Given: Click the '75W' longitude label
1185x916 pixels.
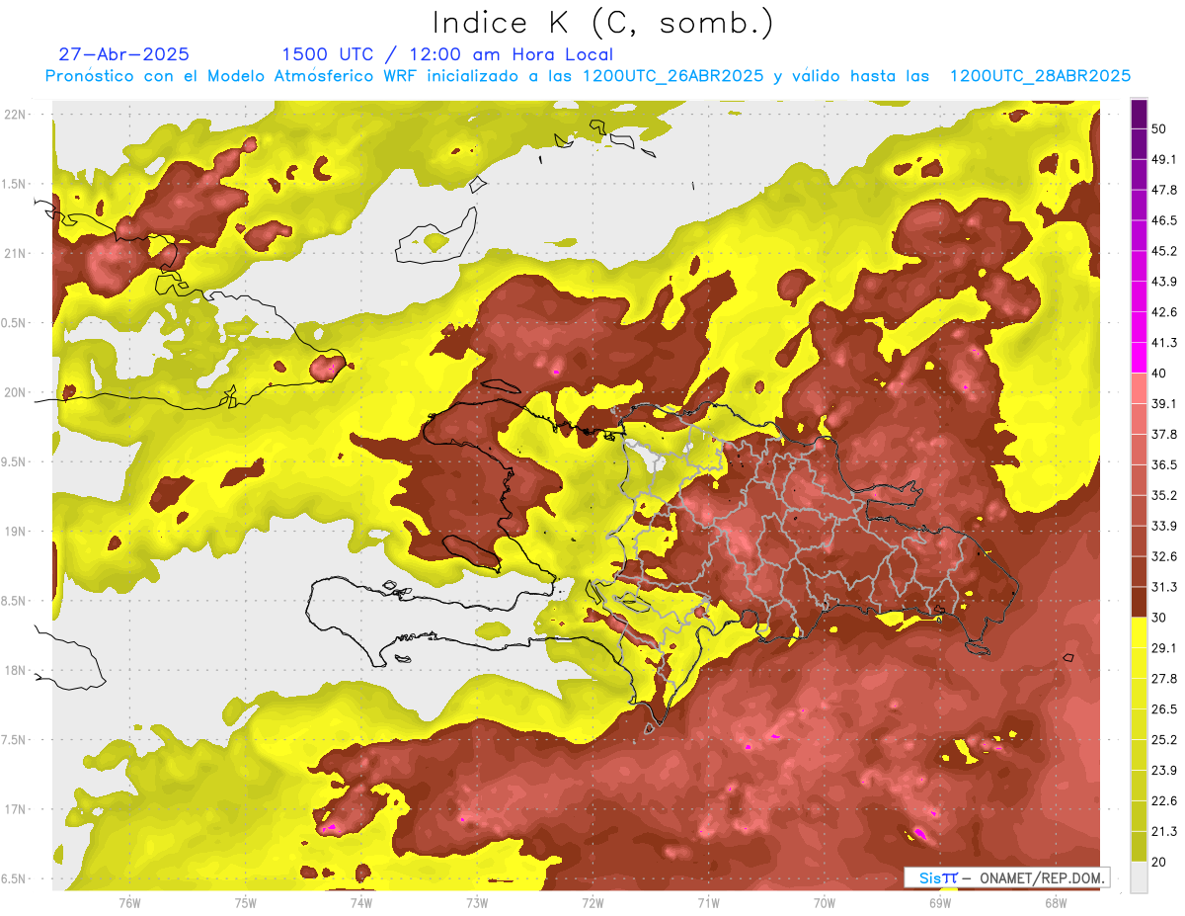Looking at the screenshot, I should pyautogui.click(x=246, y=901).
